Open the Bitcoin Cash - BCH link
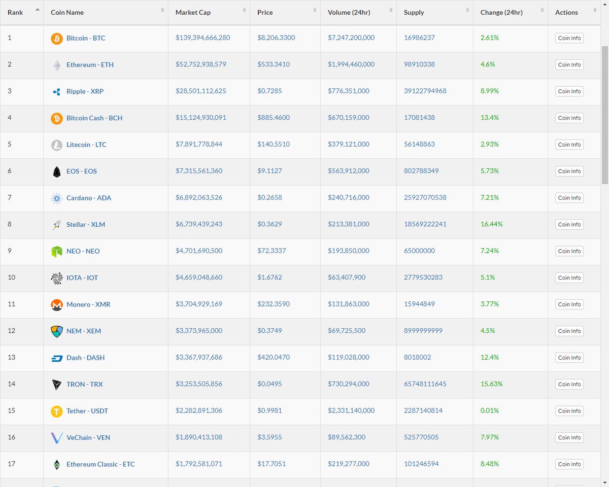 click(x=94, y=118)
